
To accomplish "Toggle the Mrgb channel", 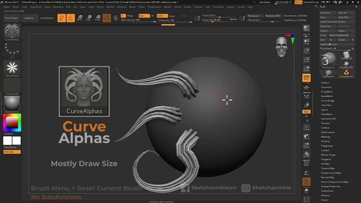I will tap(130, 16).
